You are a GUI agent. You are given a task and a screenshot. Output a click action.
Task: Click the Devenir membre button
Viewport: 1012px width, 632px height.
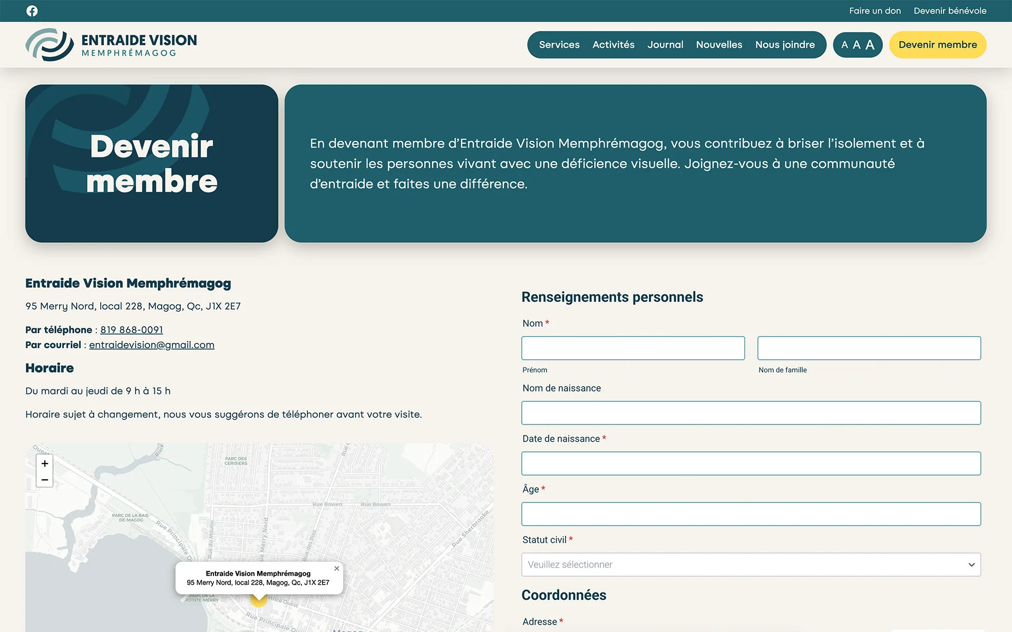click(x=938, y=45)
